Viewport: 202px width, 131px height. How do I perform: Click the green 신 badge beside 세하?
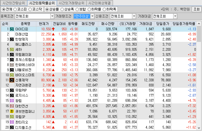pos(12,49)
